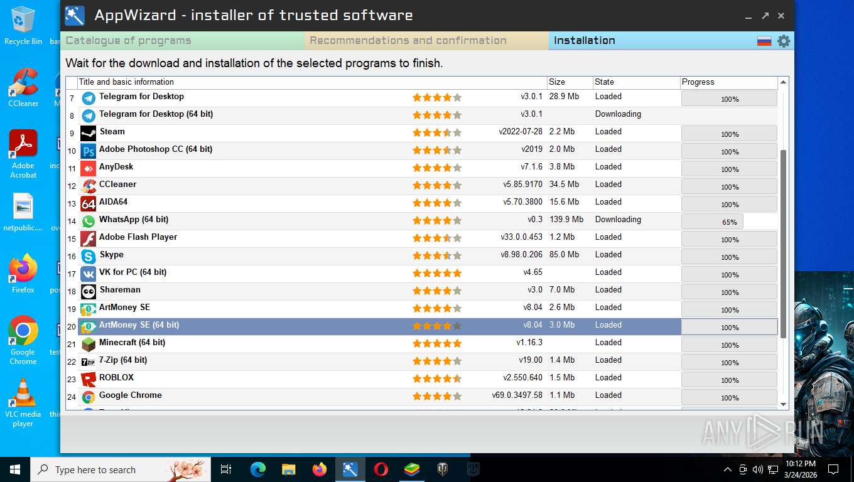
Task: Click the Telegram for Desktop (64 bit) icon
Action: 89,115
